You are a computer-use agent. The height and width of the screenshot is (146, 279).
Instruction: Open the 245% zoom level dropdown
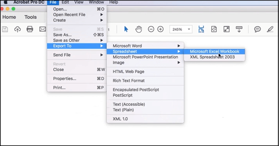181,29
